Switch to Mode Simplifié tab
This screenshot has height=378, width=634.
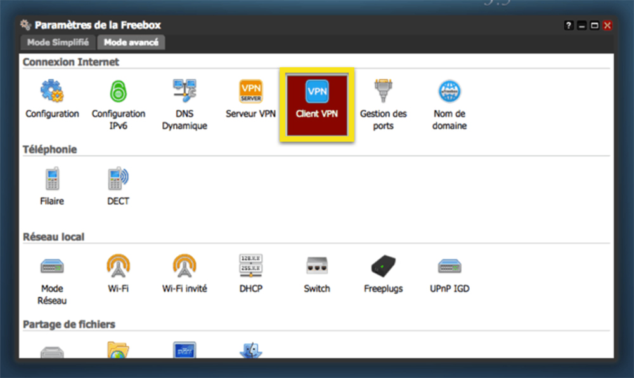pyautogui.click(x=58, y=42)
